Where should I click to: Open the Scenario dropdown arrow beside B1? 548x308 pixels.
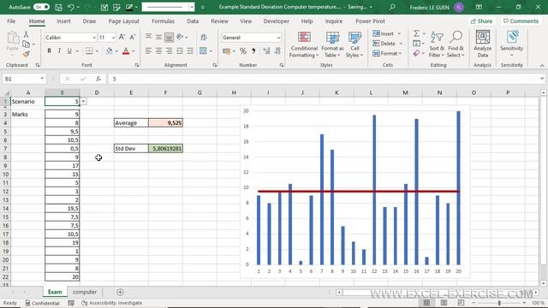pos(84,102)
